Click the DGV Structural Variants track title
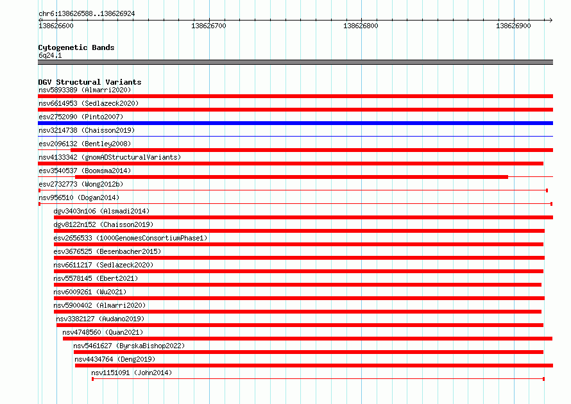This screenshot has height=404, width=571. point(90,82)
